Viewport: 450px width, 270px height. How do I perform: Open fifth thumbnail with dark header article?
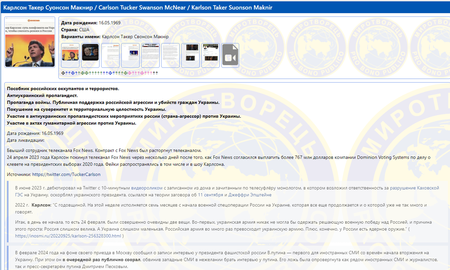pyautogui.click(x=150, y=56)
